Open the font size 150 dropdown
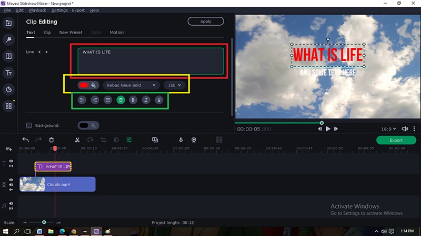 tap(174, 85)
